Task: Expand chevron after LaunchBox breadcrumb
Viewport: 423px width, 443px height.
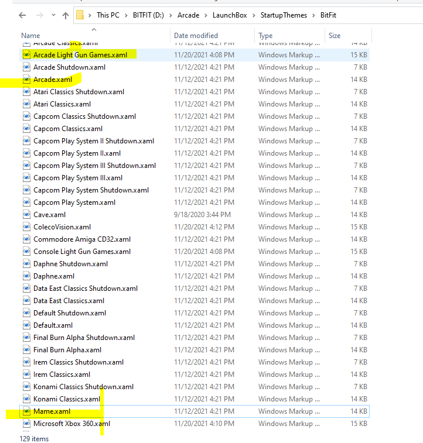Action: [x=254, y=15]
